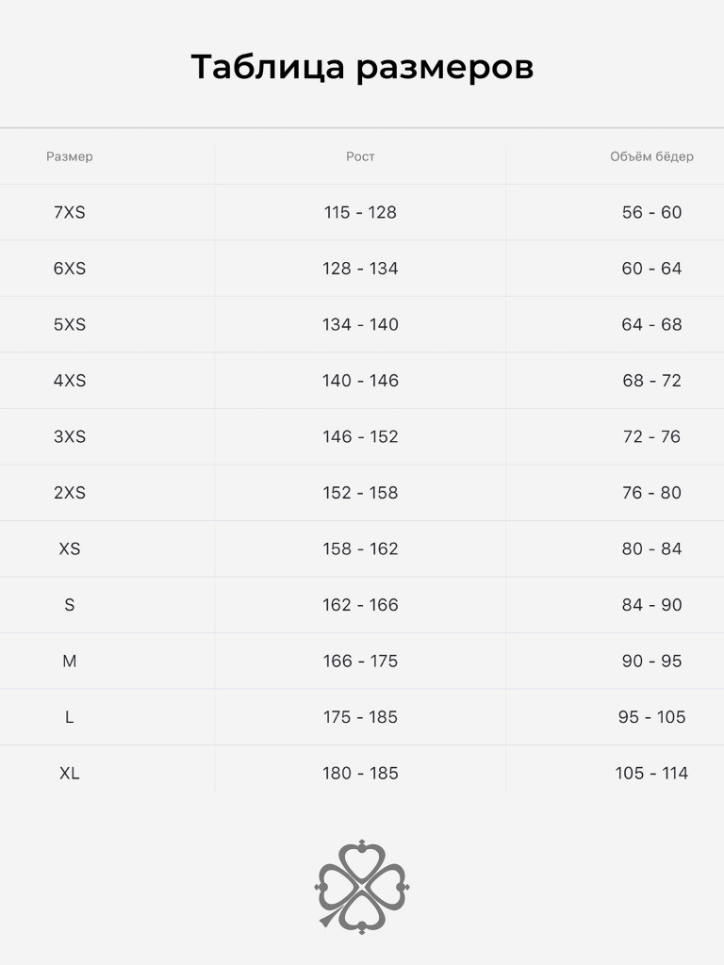This screenshot has height=965, width=724.
Task: Click the 2XS size label
Action: click(x=70, y=493)
